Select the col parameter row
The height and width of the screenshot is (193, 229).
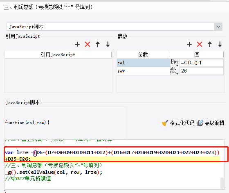coord(144,63)
